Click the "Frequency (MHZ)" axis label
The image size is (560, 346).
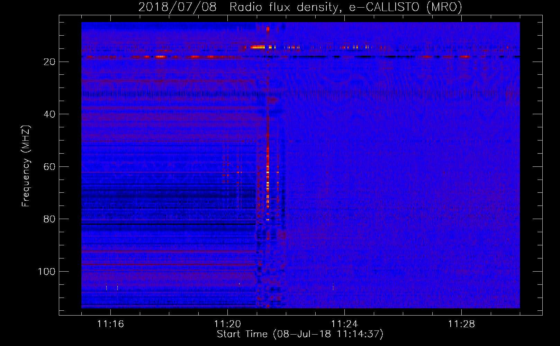point(26,166)
